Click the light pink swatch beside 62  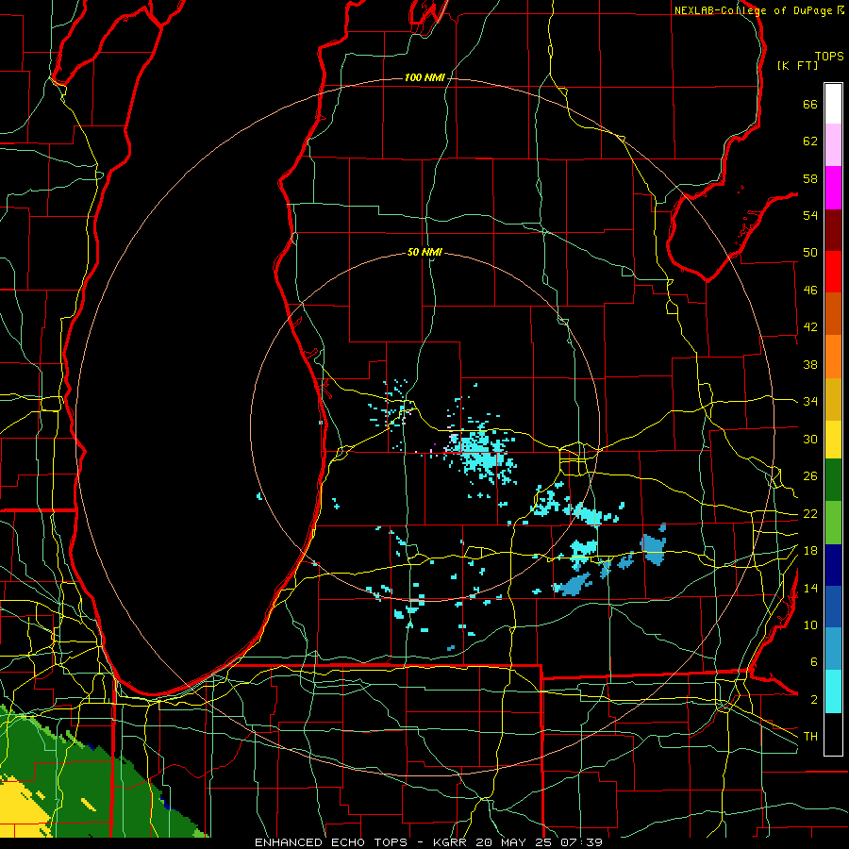(x=833, y=145)
